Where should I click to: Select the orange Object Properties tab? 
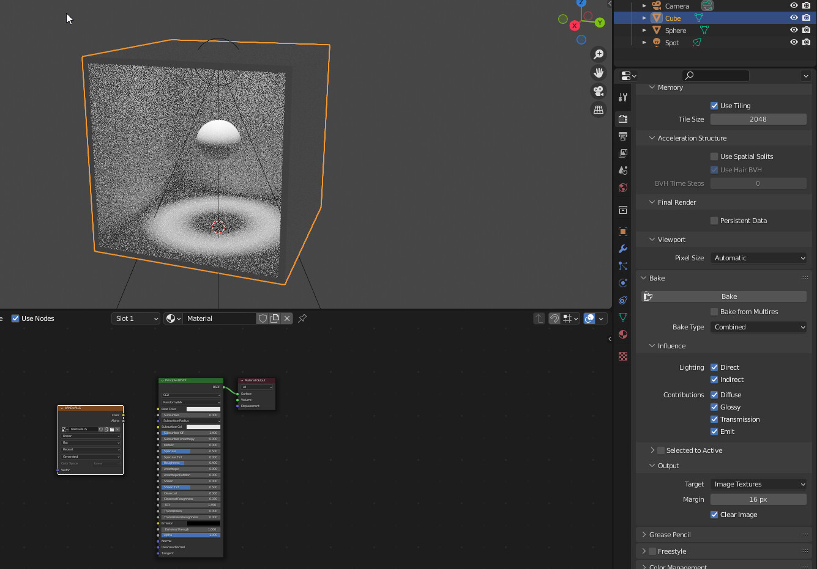tap(622, 232)
